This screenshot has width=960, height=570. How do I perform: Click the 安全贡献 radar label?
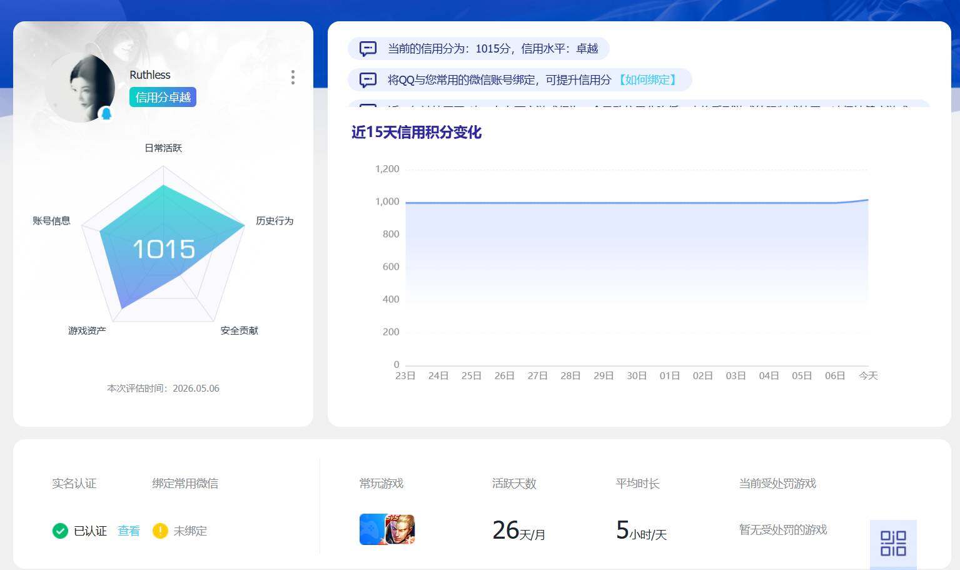239,330
